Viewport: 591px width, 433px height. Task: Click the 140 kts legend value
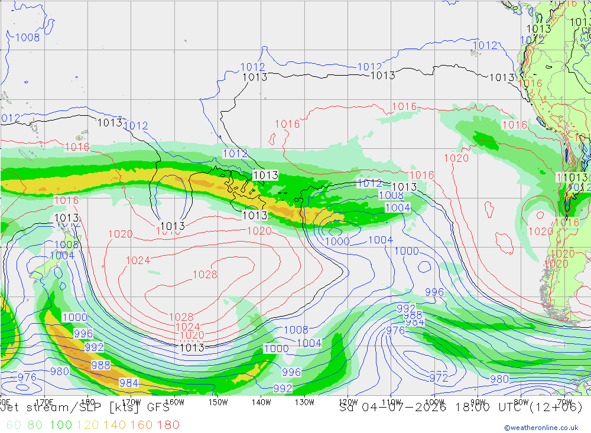point(115,425)
